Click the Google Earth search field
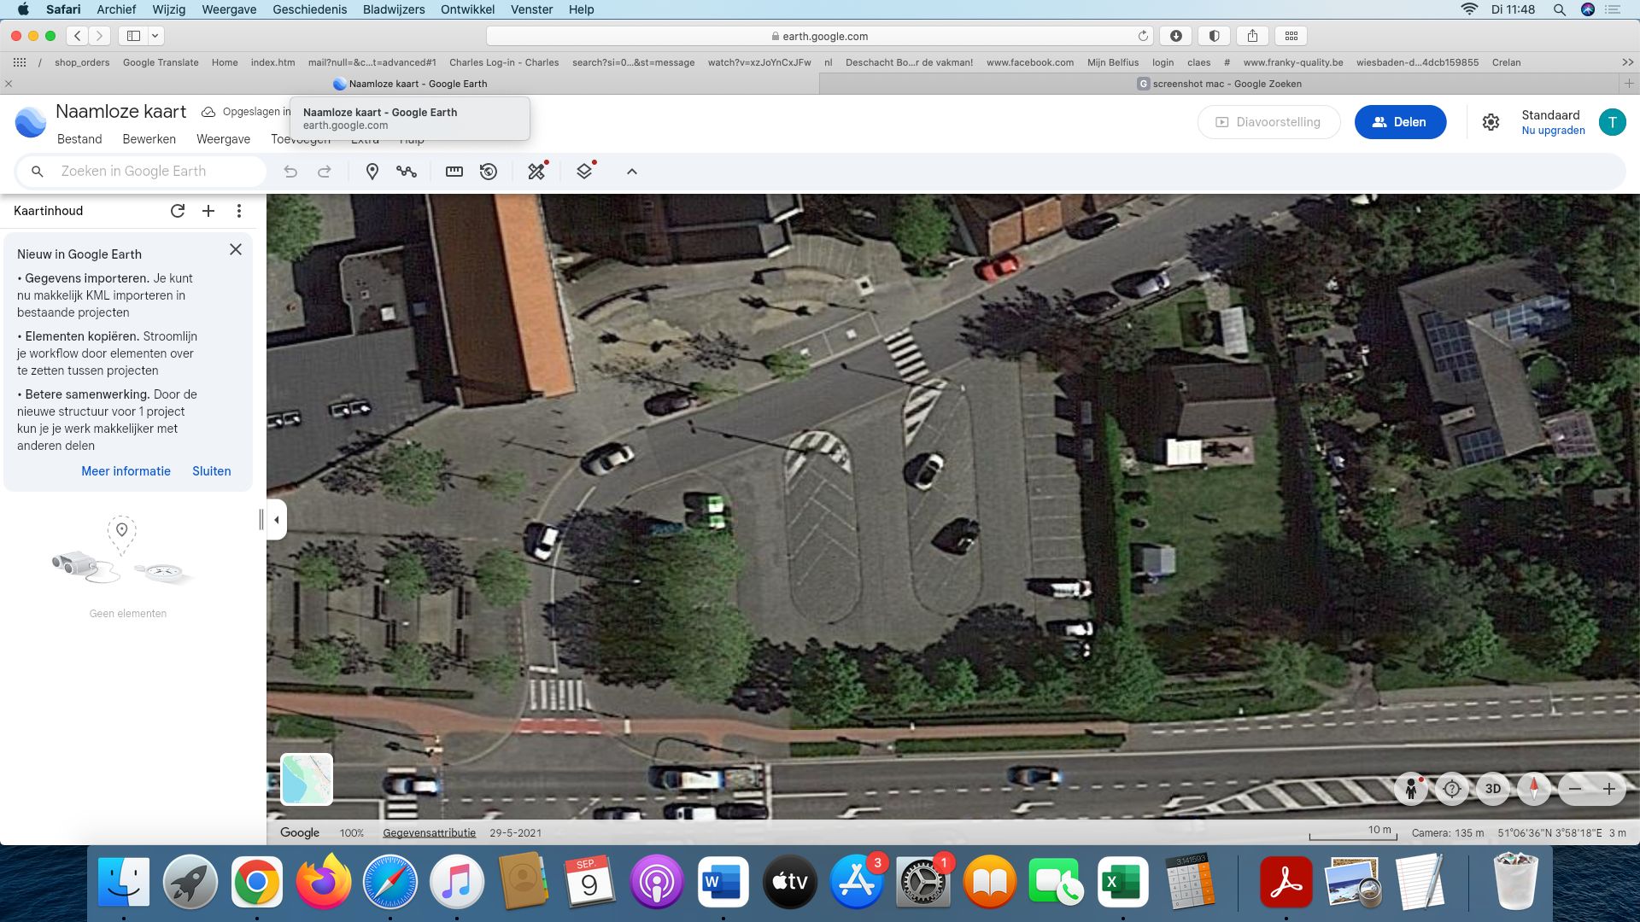The image size is (1640, 922). click(x=142, y=172)
